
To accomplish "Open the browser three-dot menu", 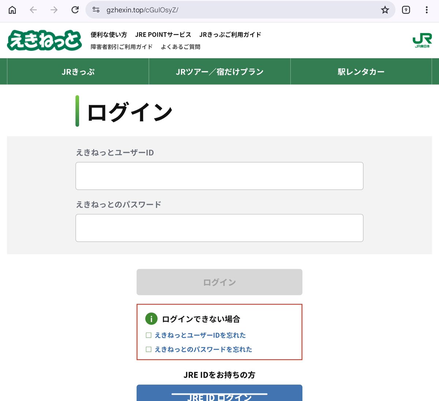I will 427,10.
